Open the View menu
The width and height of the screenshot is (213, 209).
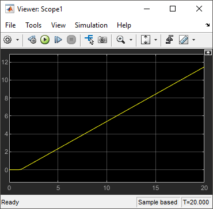click(x=58, y=25)
